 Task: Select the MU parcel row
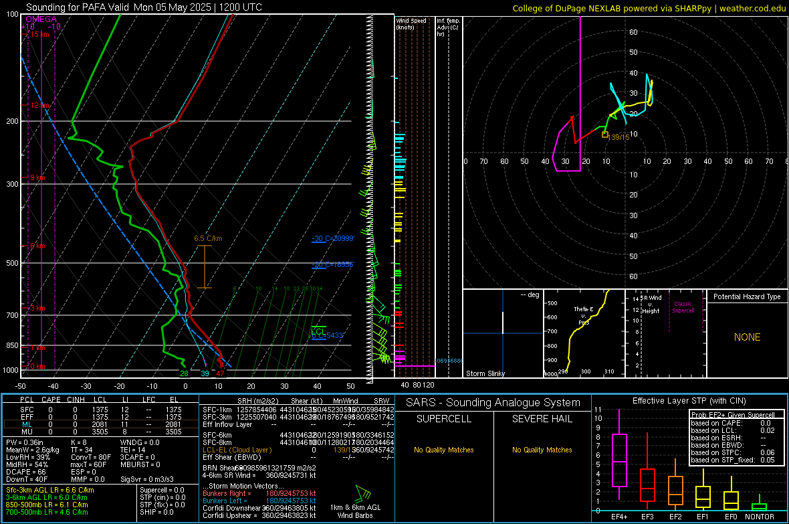101,431
